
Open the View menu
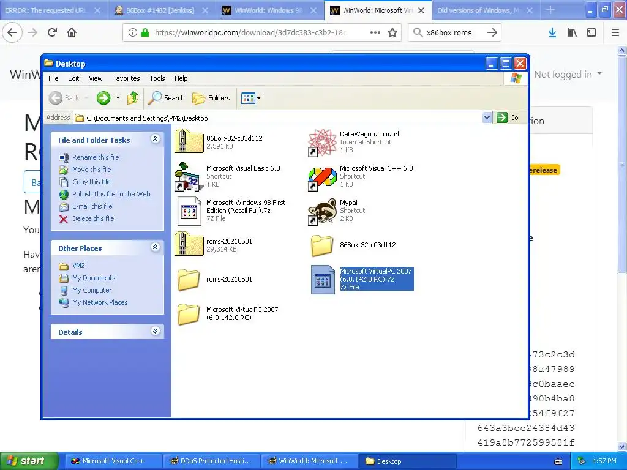coord(96,78)
